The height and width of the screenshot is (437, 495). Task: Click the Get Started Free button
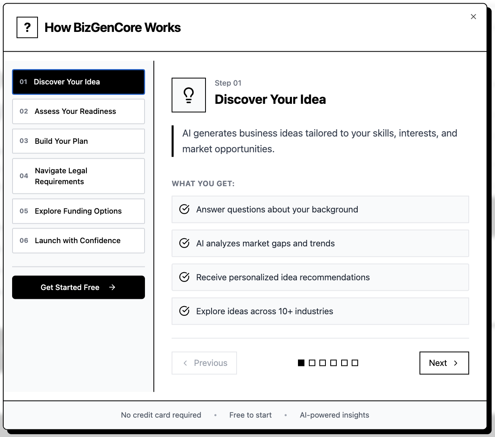coord(78,287)
